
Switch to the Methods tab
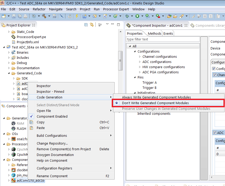click(155, 33)
